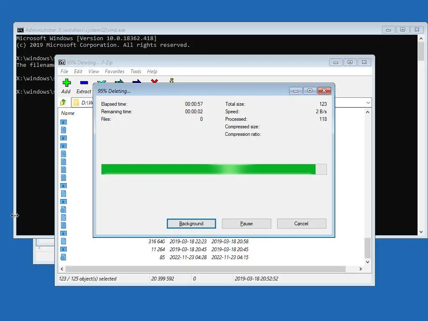Click the '2022-11-23 04:28' date cell

coord(188,257)
